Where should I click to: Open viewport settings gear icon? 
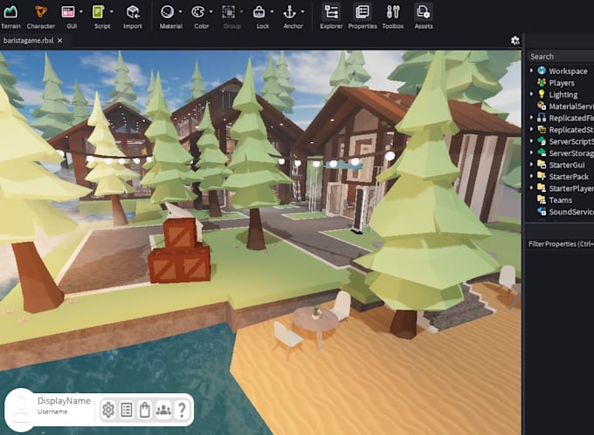click(x=515, y=40)
